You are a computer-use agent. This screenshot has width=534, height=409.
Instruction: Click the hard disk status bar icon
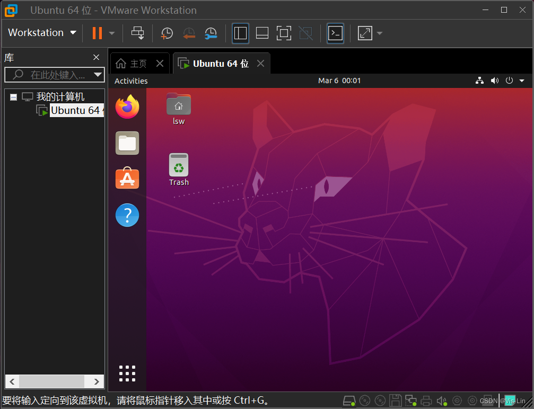[x=349, y=401]
